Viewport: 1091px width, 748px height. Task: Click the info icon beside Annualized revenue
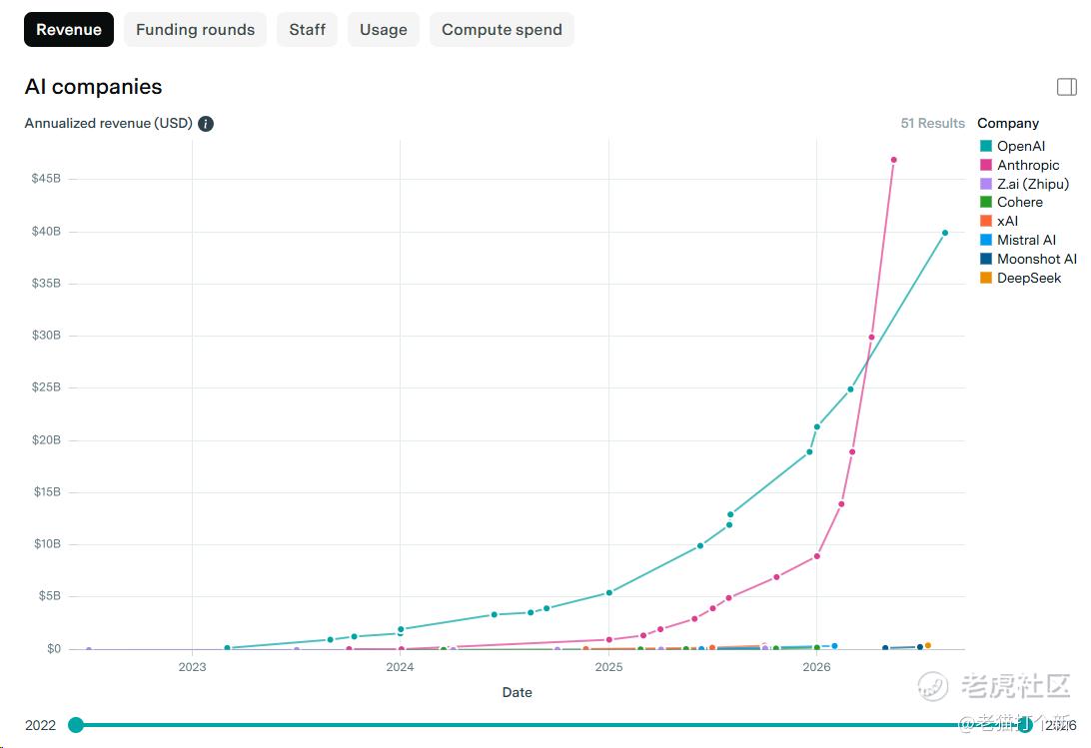point(205,124)
